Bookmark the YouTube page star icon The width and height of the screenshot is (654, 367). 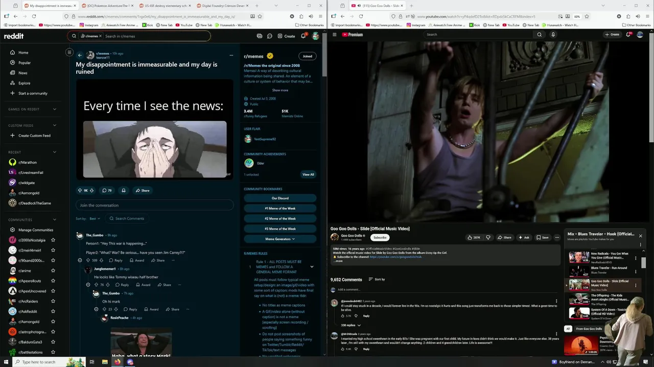point(586,16)
